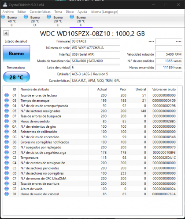
Task: Click the 28 °C temperature button
Action: pos(16,77)
